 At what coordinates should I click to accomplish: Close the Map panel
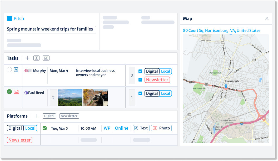tap(267, 18)
